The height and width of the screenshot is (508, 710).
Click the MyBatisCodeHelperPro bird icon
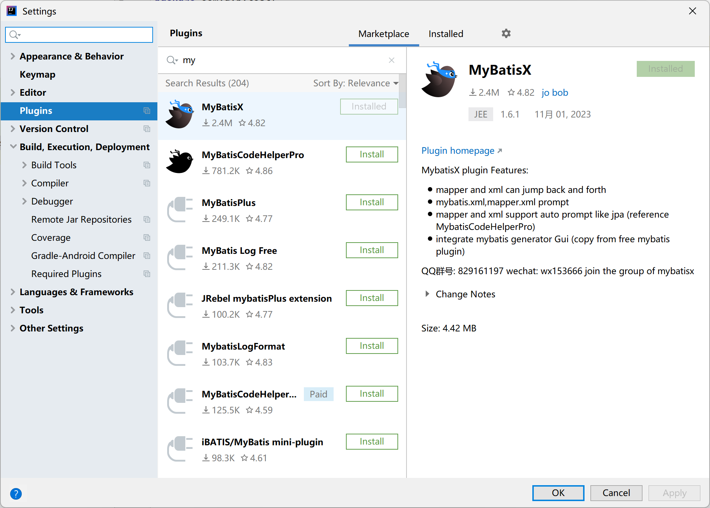180,162
